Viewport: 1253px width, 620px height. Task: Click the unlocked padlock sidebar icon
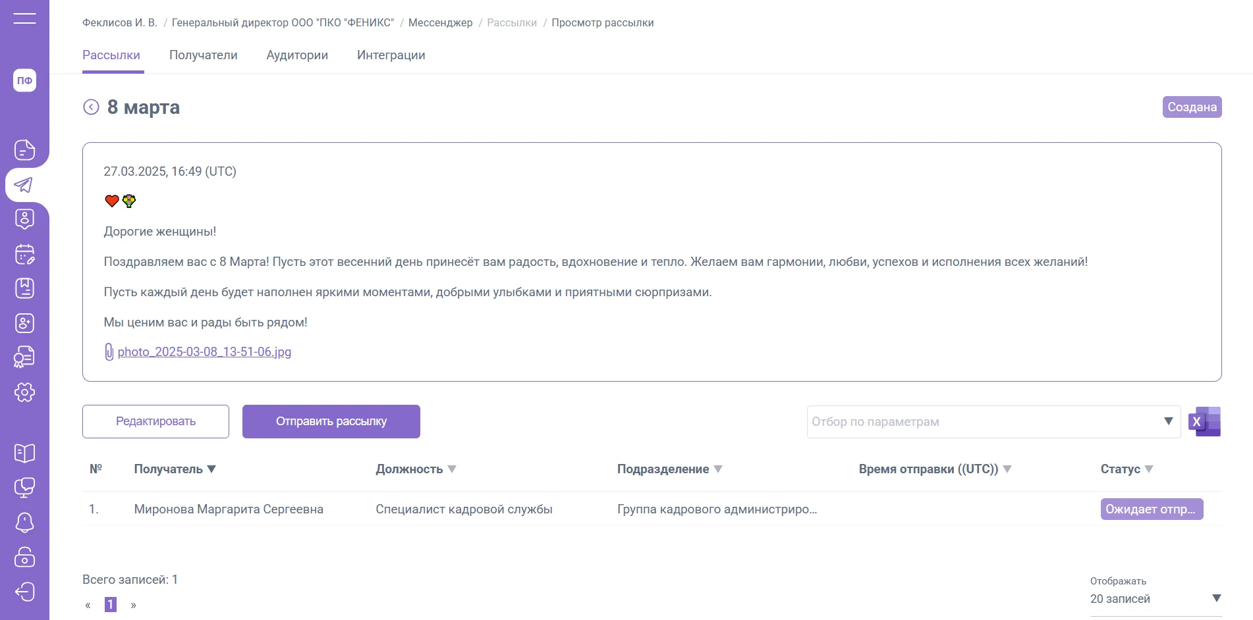(x=24, y=557)
